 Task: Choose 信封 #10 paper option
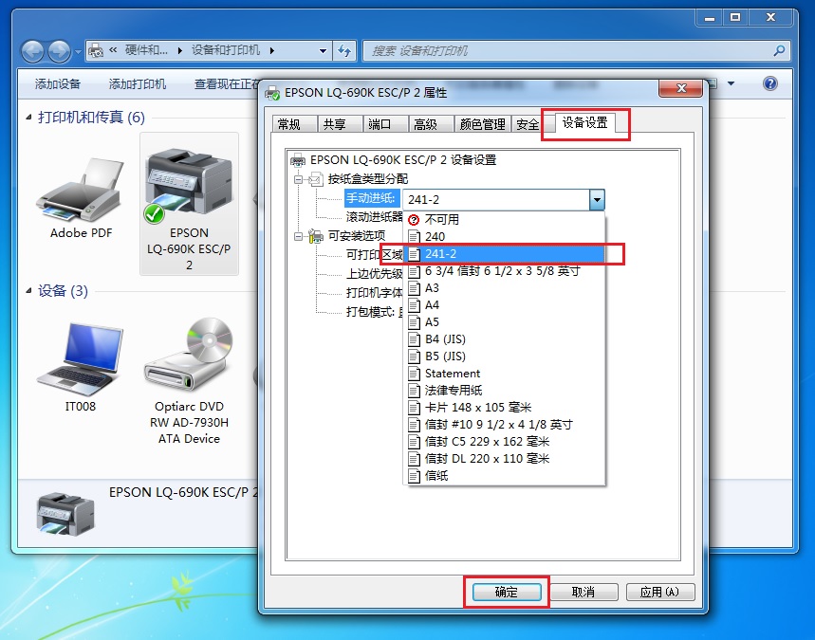coord(504,425)
